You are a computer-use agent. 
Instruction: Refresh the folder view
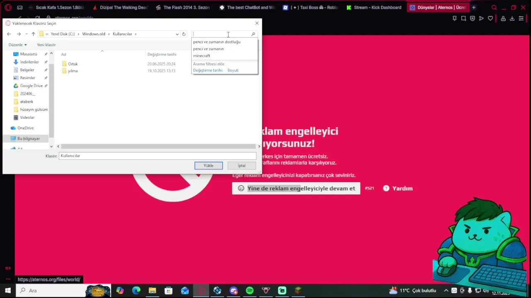184,34
